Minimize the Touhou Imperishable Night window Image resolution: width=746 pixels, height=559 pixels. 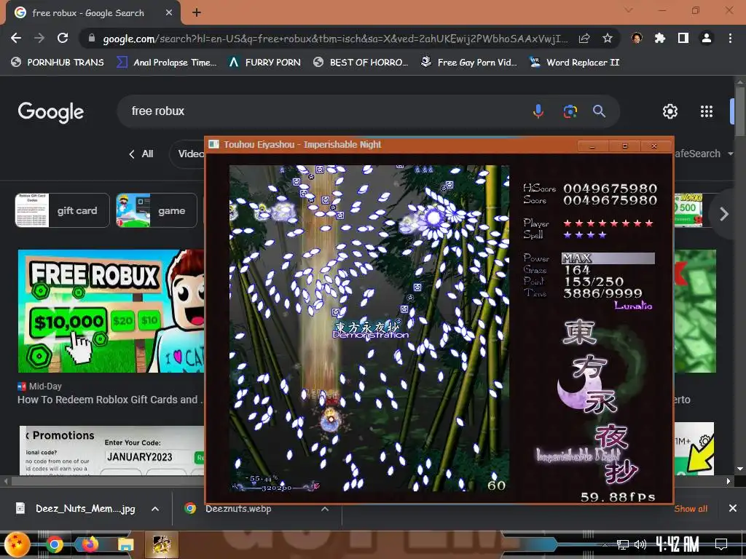592,146
